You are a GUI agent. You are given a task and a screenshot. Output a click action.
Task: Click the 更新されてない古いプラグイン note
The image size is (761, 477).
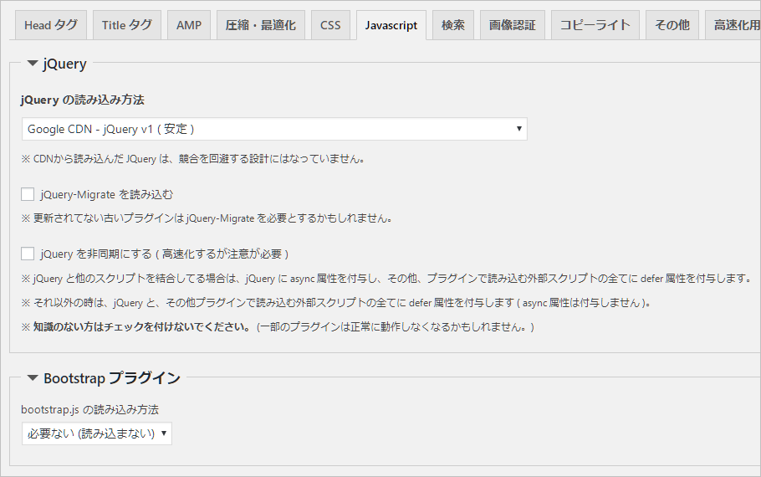tap(207, 218)
